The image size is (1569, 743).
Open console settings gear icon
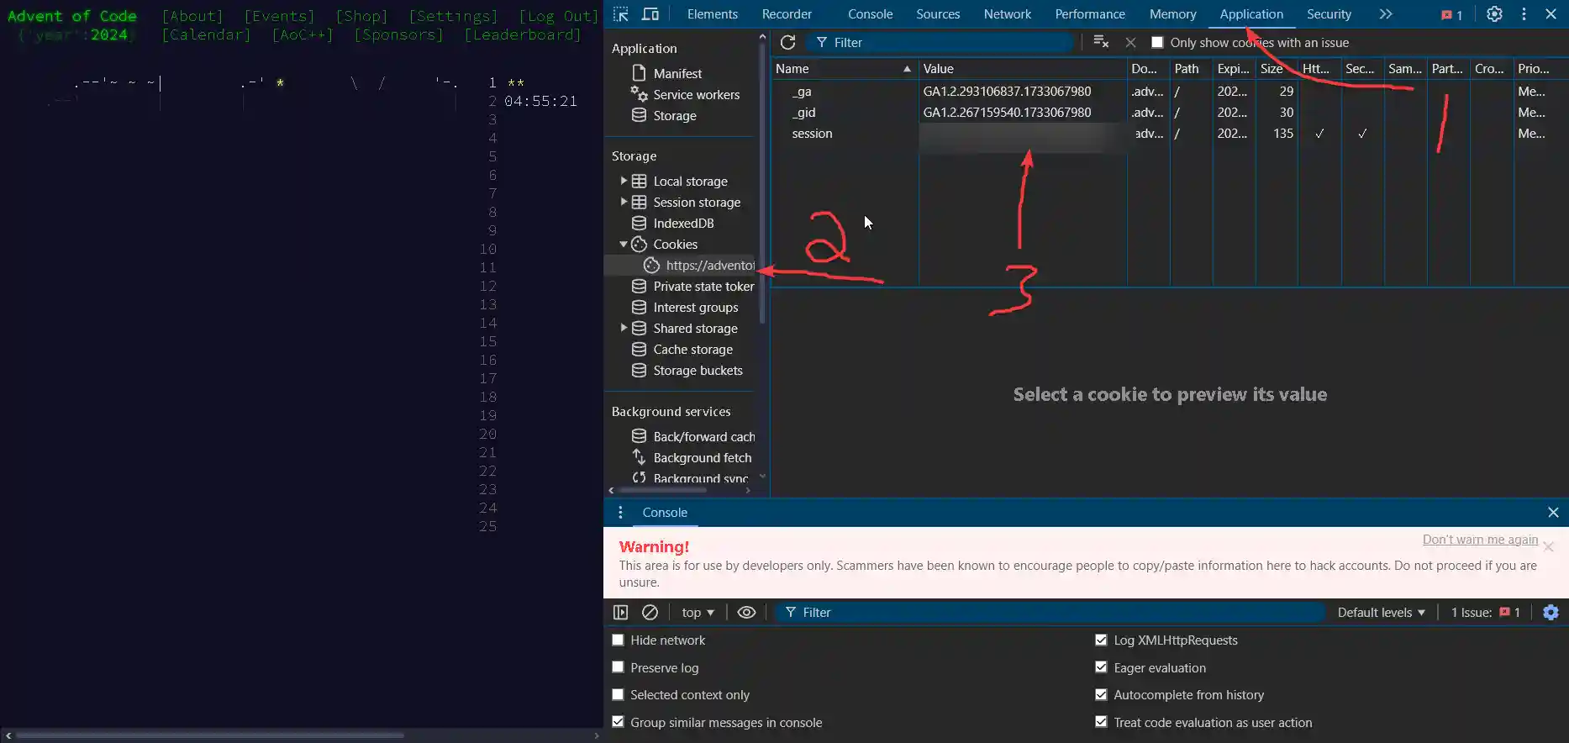[1551, 613]
